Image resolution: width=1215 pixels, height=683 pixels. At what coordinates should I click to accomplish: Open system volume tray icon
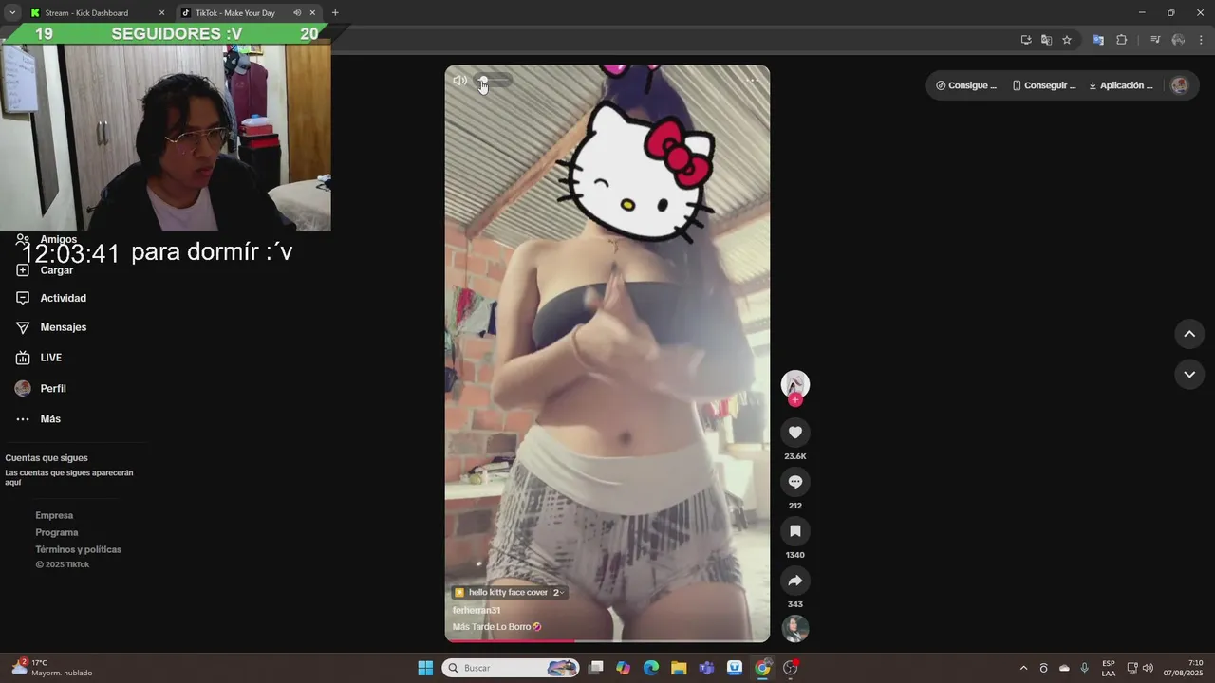click(1148, 668)
